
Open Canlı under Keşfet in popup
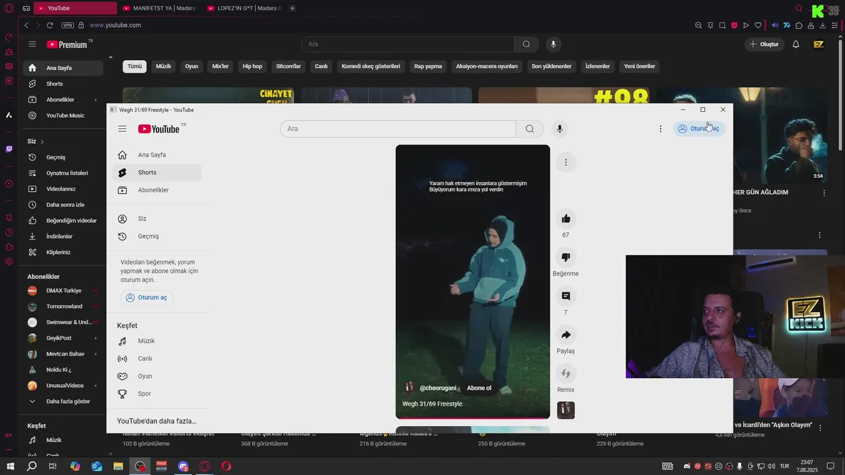pos(156,359)
